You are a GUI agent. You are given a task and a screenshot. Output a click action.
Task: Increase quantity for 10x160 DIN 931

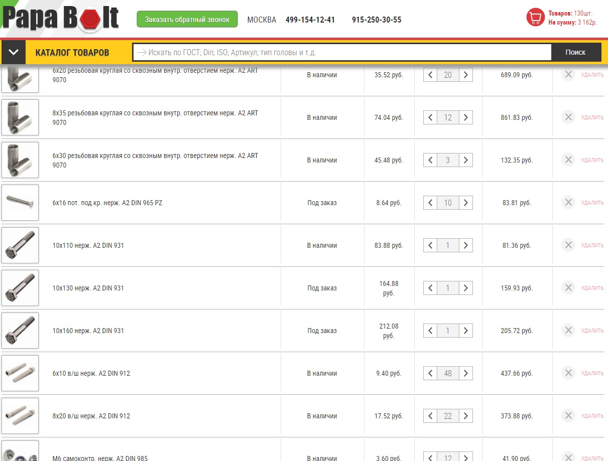(466, 331)
